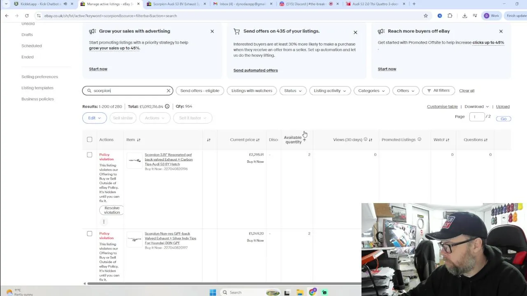Image resolution: width=527 pixels, height=296 pixels.
Task: Click Start now under Reach more buyers
Action: (x=387, y=69)
